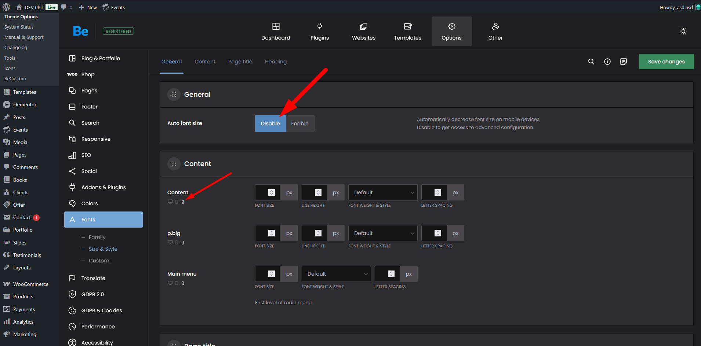This screenshot has width=701, height=346.
Task: Set Auto font size to Enable
Action: coord(299,124)
